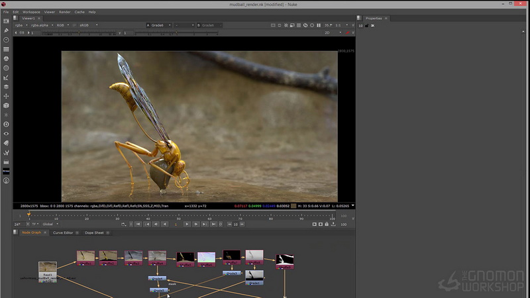Click the viewer pane layout icon beside Viewer1
Screen dimensions: 530x298
coord(15,19)
